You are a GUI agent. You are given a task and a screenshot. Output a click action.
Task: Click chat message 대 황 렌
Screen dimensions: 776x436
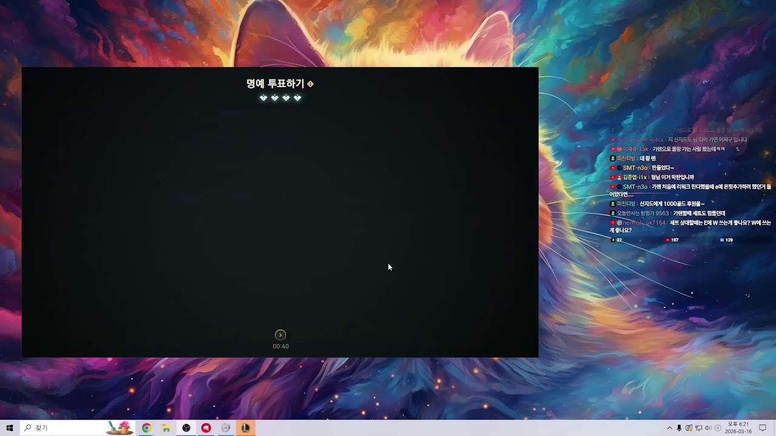[x=648, y=159]
